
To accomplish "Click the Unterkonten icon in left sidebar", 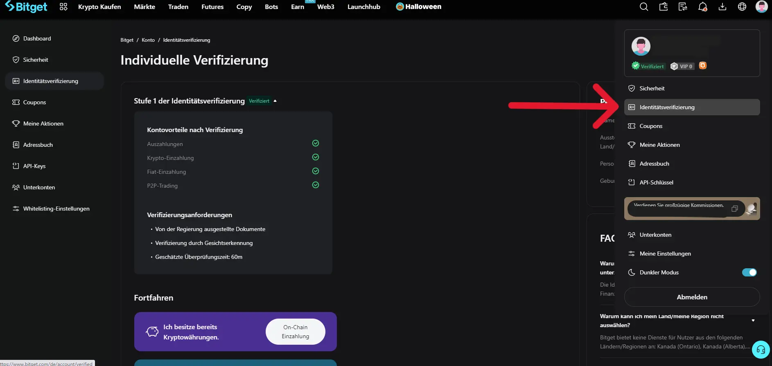I will (16, 187).
